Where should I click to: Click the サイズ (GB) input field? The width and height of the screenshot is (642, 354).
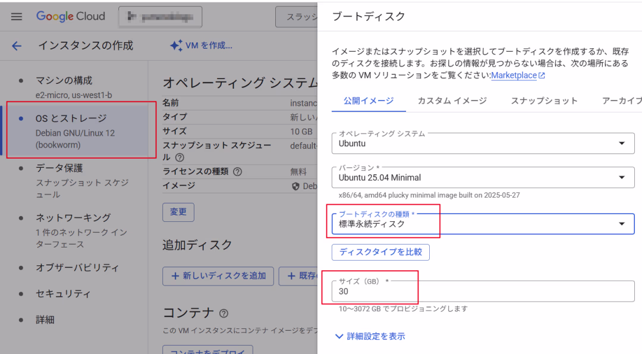(x=483, y=291)
